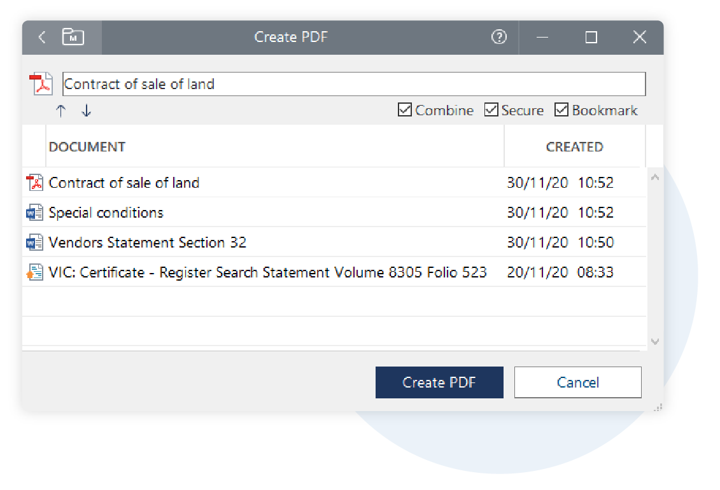Screen dimensions: 720x490
Task: Move selected document down with down arrow
Action: (87, 111)
